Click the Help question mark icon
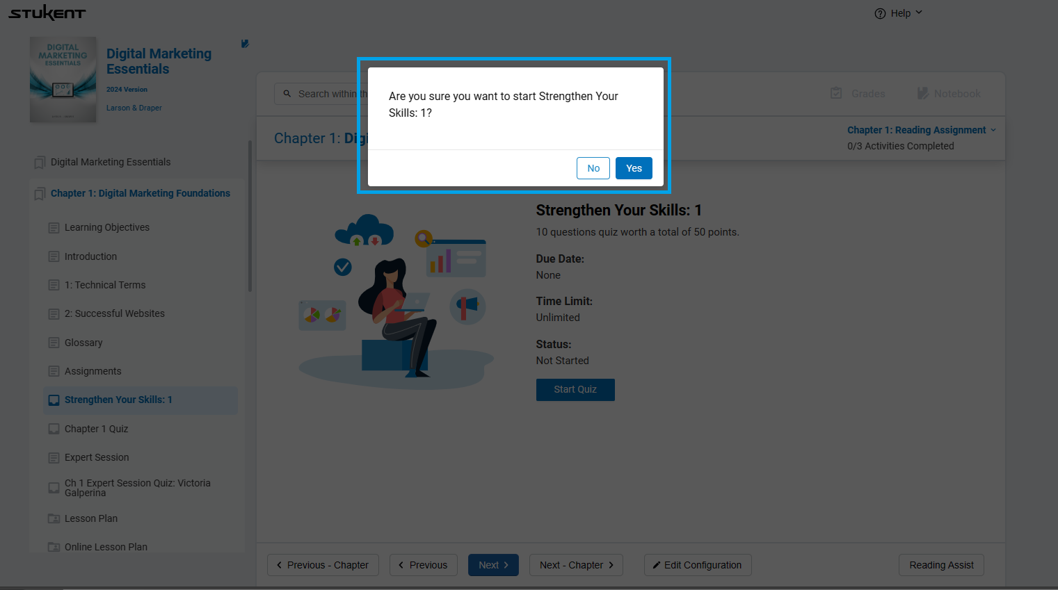 (x=880, y=13)
